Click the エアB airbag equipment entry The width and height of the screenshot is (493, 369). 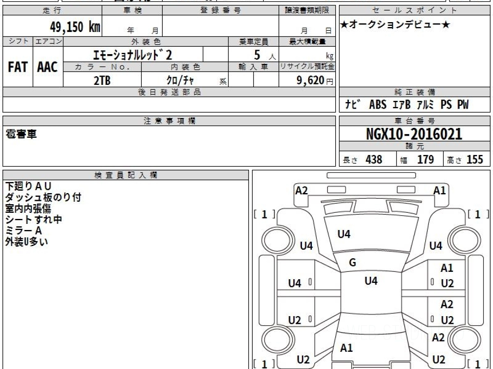point(401,105)
